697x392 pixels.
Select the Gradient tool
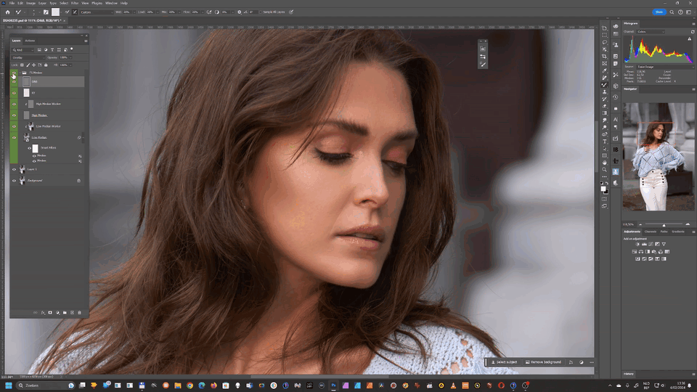(x=605, y=113)
